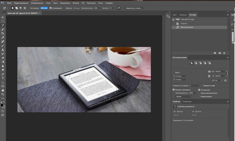This screenshot has height=141, width=235.
Task: Select the Открыть history state
Action: point(184,23)
